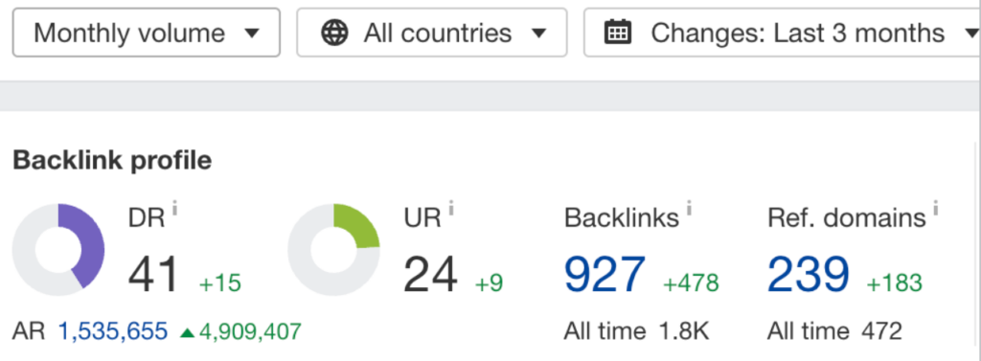The height and width of the screenshot is (361, 981).
Task: Click the AR value 1,535,655
Action: (x=113, y=331)
